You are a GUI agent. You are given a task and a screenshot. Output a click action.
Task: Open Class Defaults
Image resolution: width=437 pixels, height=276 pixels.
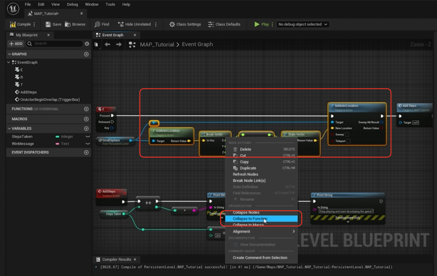(x=224, y=25)
